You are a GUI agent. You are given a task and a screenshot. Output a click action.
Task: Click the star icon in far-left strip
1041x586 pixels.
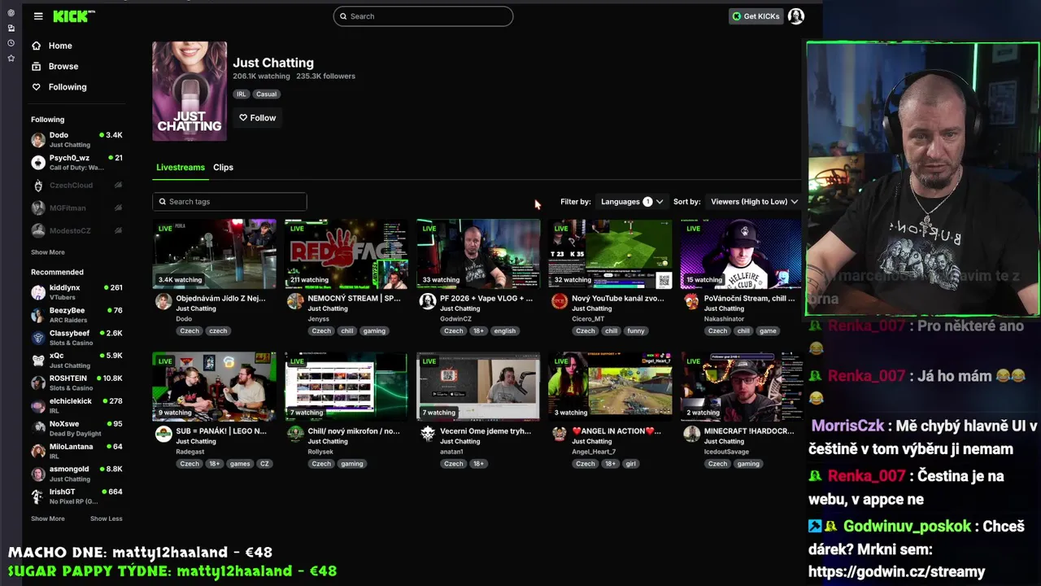11,59
